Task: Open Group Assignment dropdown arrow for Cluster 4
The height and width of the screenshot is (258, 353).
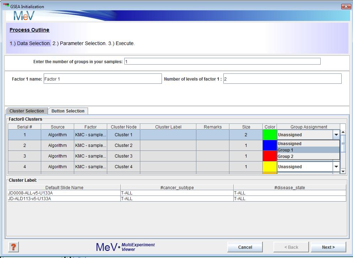Action: 336,167
